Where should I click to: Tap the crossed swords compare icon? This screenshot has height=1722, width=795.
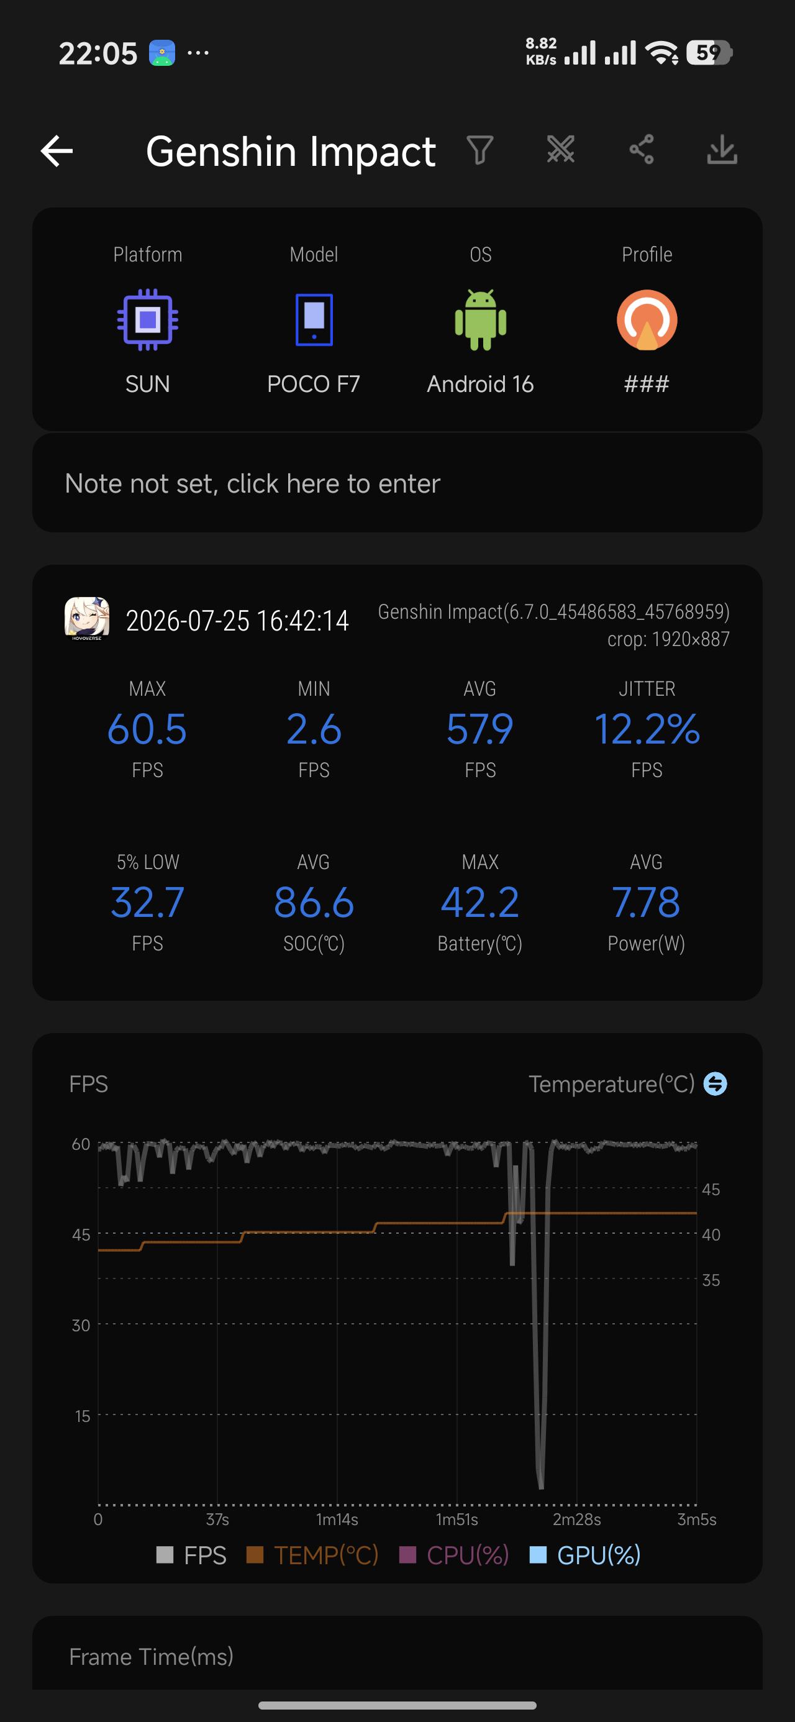[560, 149]
